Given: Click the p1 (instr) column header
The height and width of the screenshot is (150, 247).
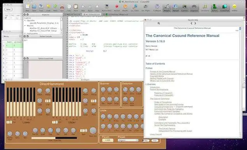Looking at the screenshot, I should click(x=18, y=42).
